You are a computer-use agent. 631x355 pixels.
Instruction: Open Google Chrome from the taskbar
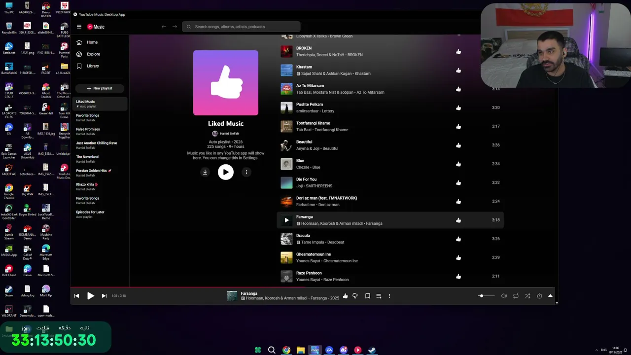286,350
